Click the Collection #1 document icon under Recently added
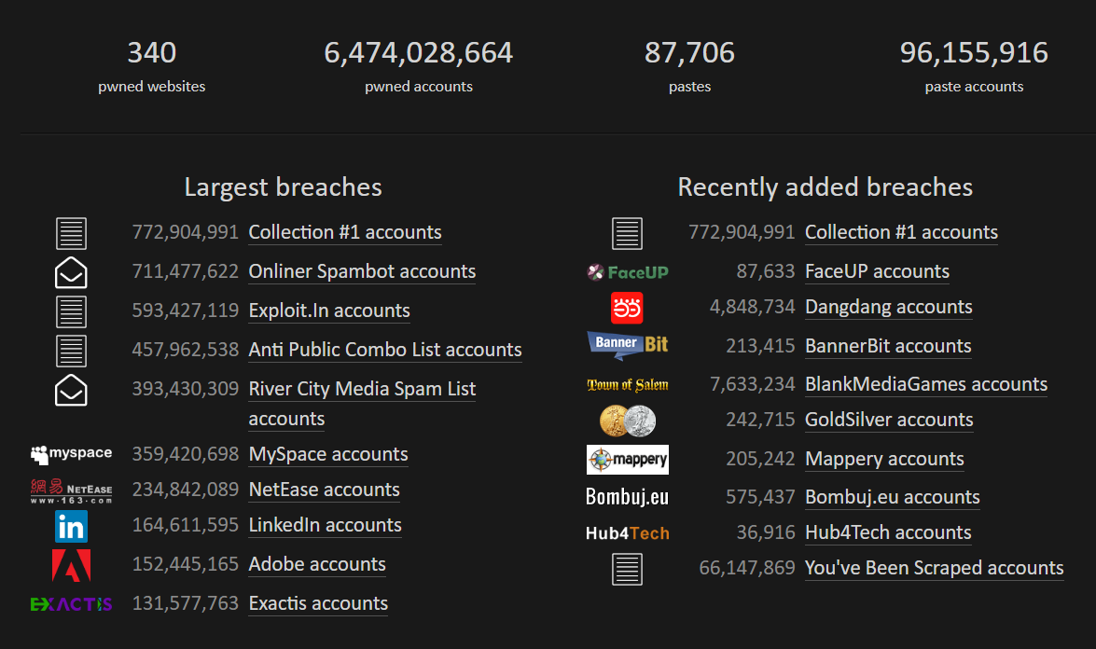This screenshot has width=1096, height=649. (627, 233)
